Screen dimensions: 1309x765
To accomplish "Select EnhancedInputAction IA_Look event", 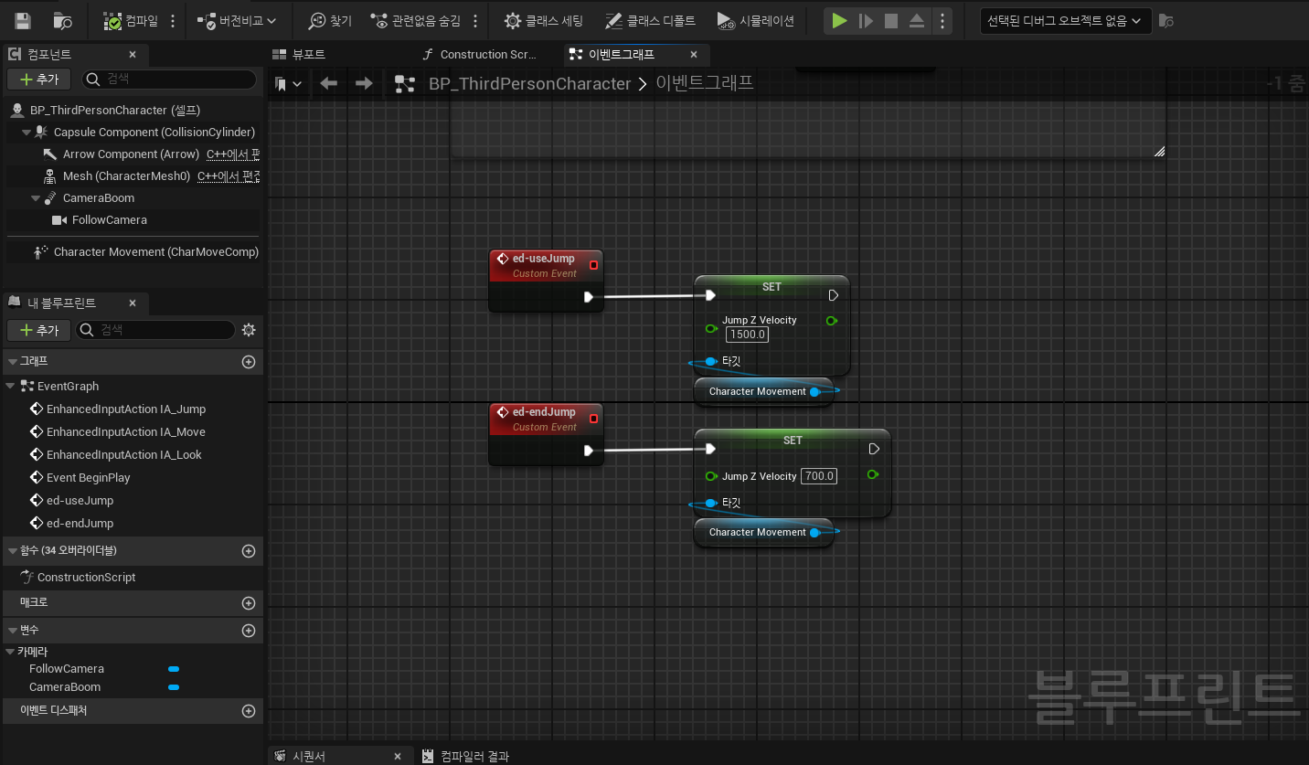I will pyautogui.click(x=124, y=455).
